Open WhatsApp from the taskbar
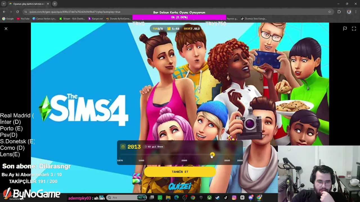The width and height of the screenshot is (360, 202). [160, 198]
